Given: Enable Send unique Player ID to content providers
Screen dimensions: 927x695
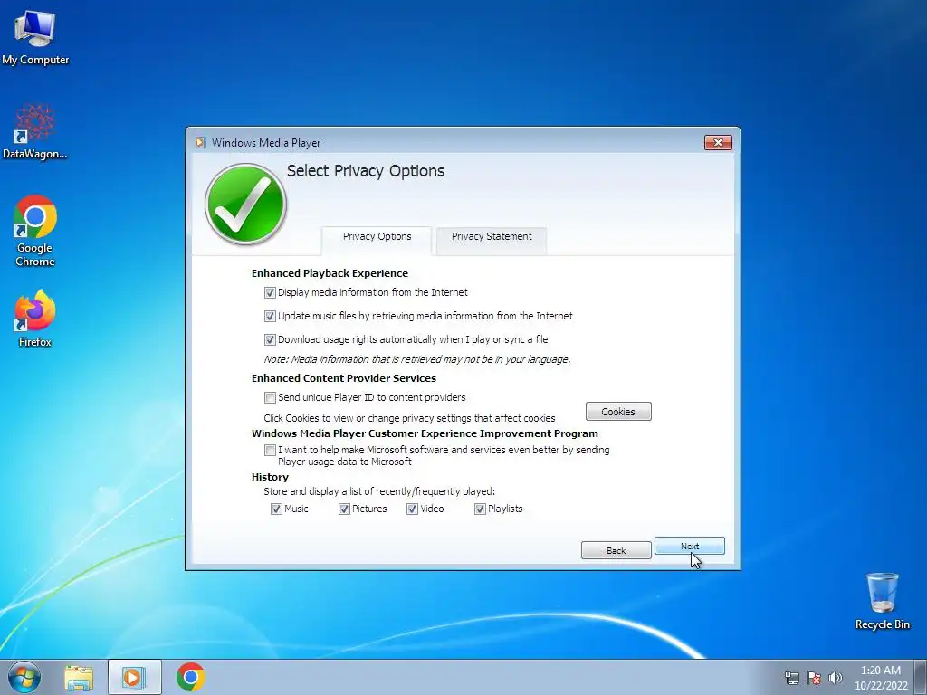Looking at the screenshot, I should click(x=270, y=398).
